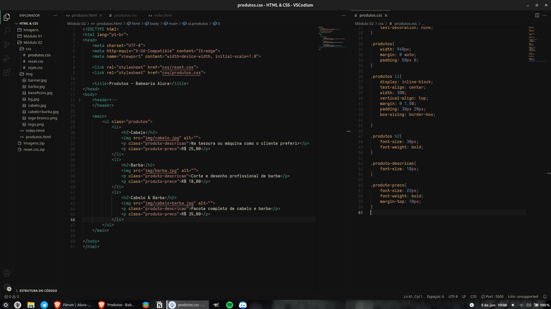Open index.html in file explorer
This screenshot has height=309, width=551.
point(35,130)
